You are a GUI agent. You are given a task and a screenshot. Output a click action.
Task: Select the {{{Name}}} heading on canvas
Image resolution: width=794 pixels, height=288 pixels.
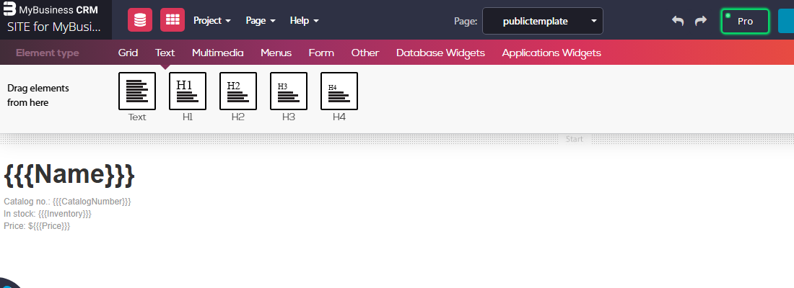tap(69, 175)
